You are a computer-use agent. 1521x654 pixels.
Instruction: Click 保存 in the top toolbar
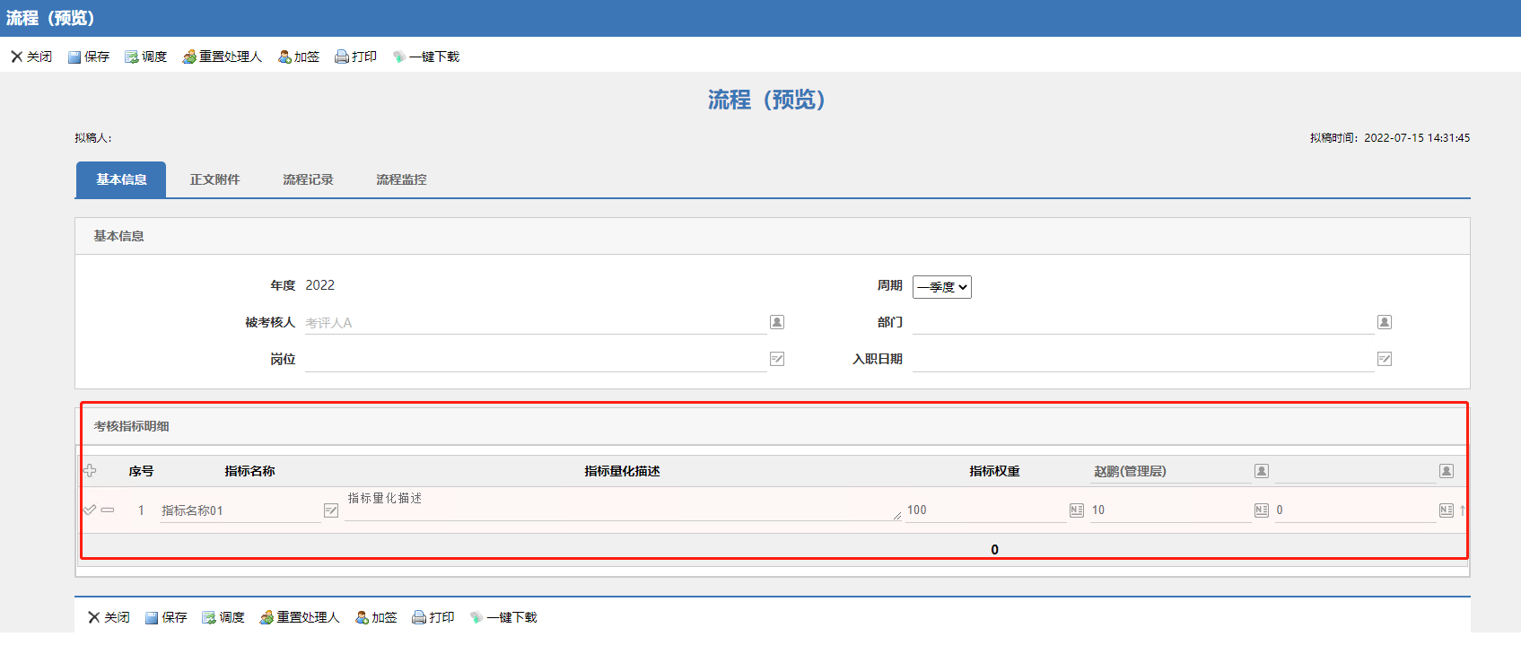(89, 57)
